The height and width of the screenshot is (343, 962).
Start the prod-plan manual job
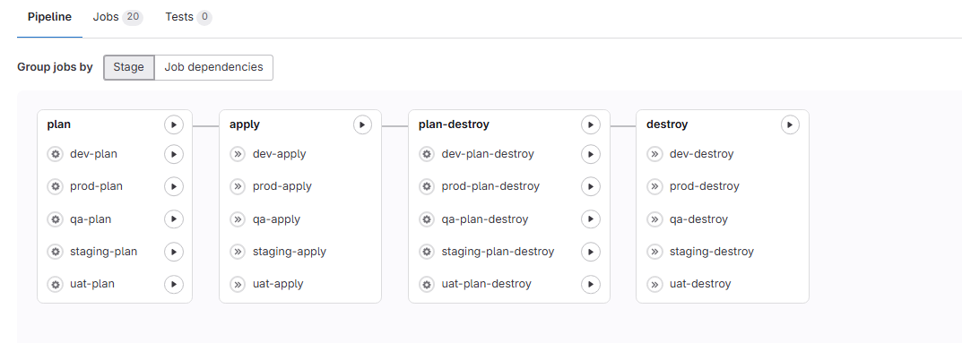coord(174,186)
